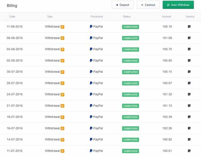Click orange auto icon on 05-08-2016 row
201x156 pixels.
click(x=62, y=49)
